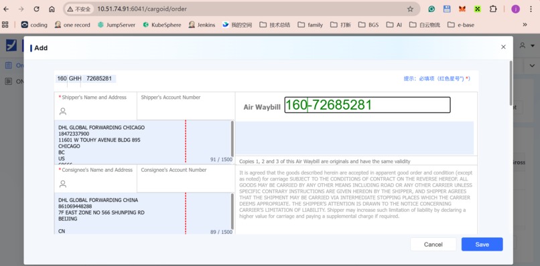The image size is (540, 266).
Task: Close the Add dialog
Action: pos(503,47)
